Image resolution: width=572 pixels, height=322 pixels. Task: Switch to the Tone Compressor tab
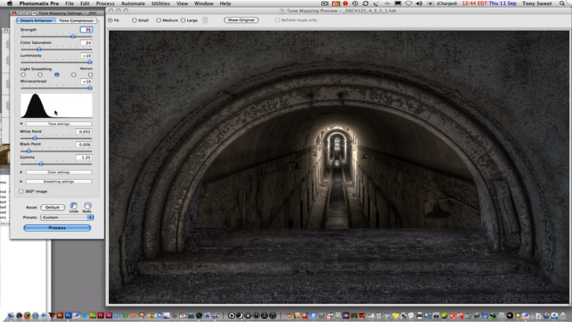pyautogui.click(x=77, y=21)
